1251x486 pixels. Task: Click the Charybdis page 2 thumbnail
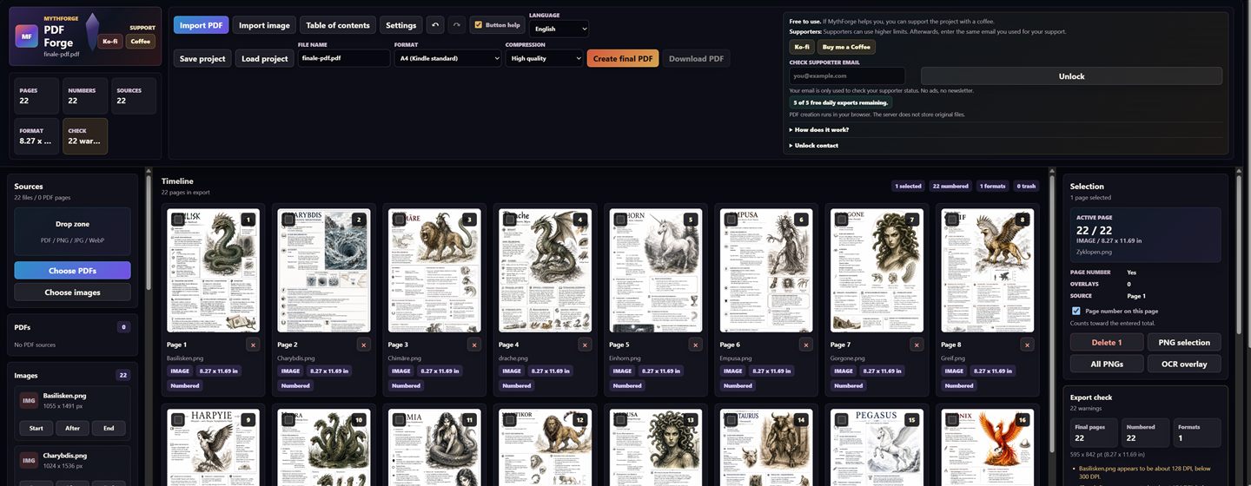click(324, 270)
